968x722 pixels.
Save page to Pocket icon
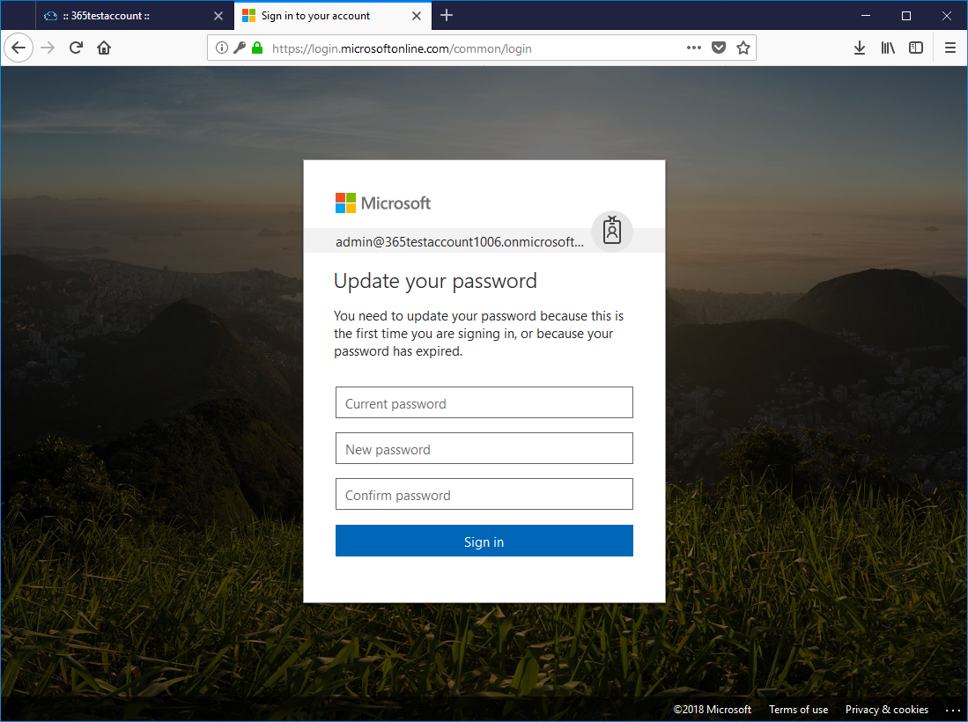click(x=719, y=48)
